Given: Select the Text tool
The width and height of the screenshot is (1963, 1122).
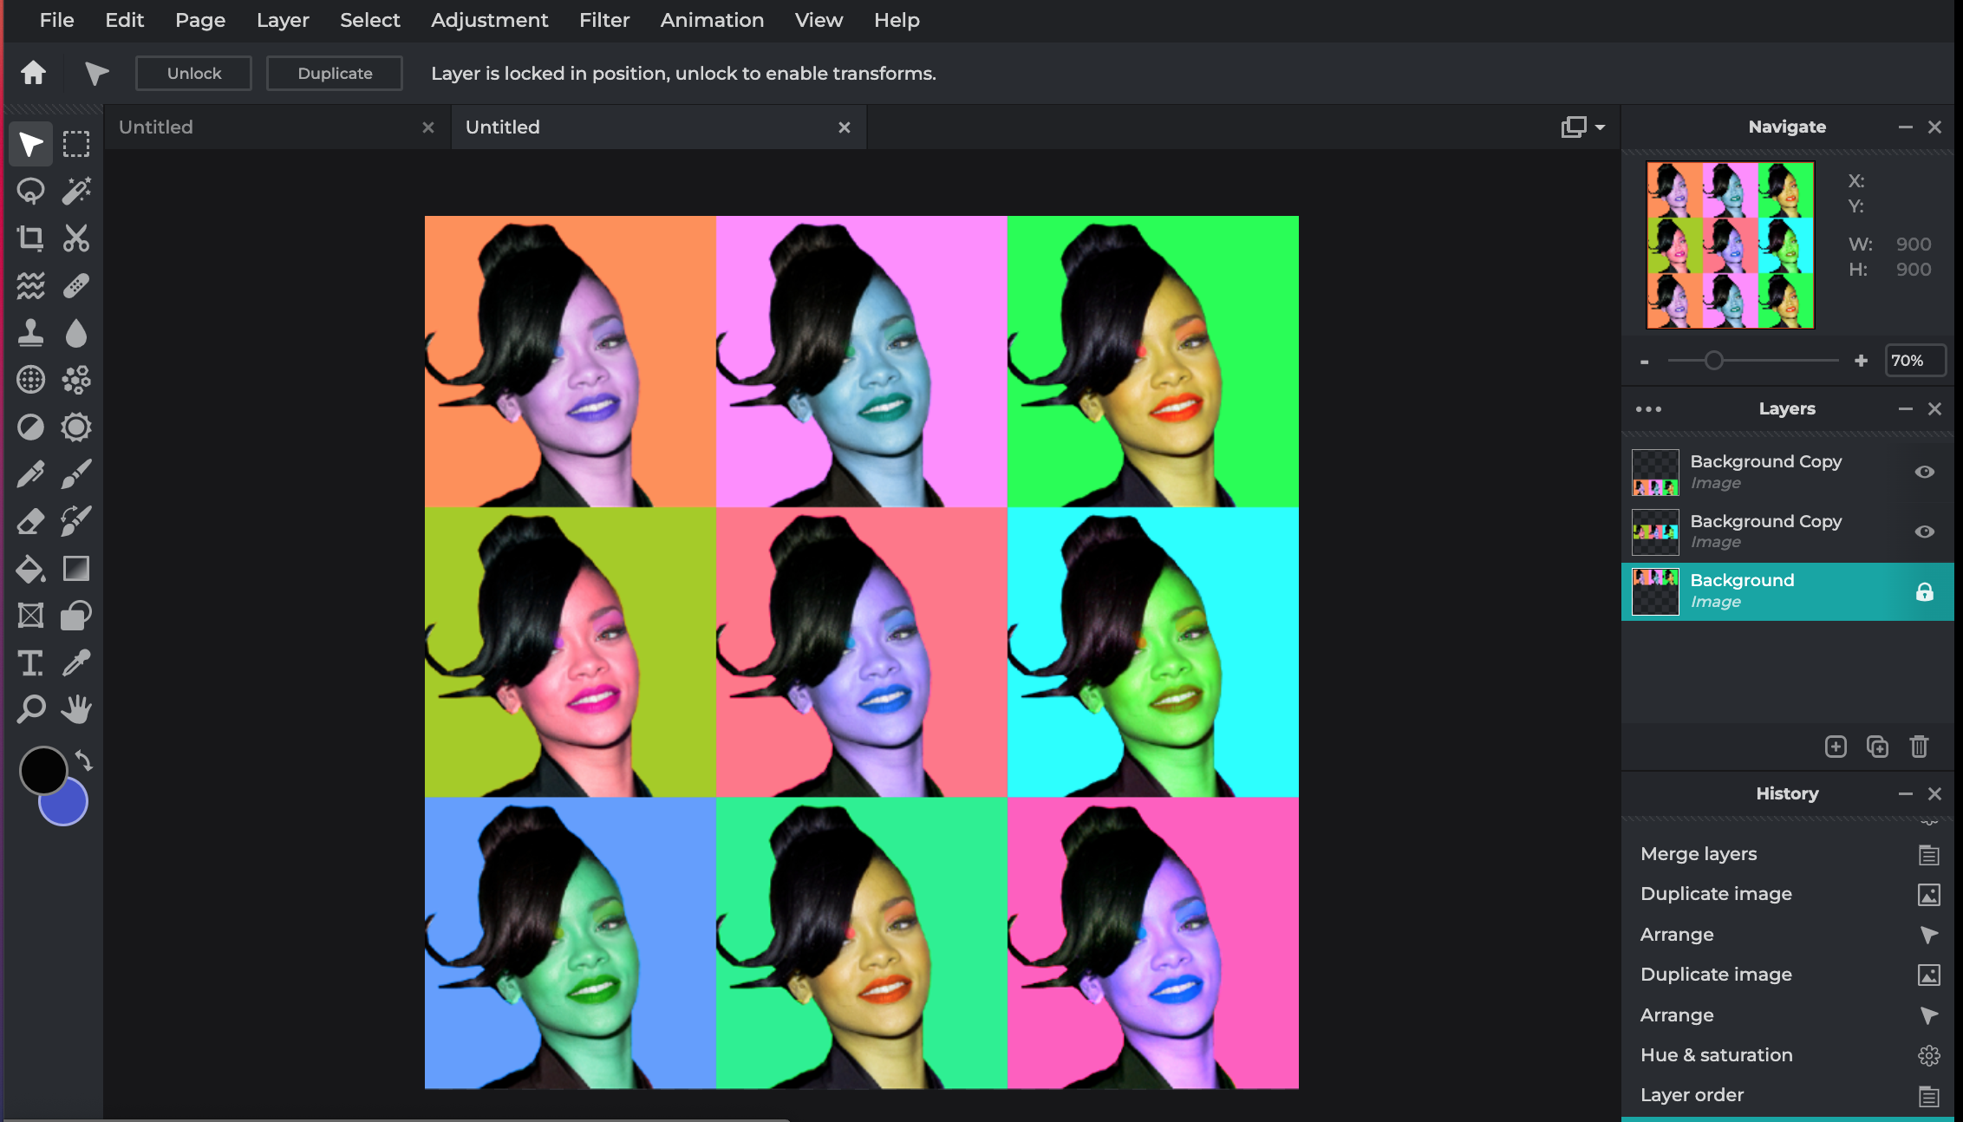Looking at the screenshot, I should point(30,663).
